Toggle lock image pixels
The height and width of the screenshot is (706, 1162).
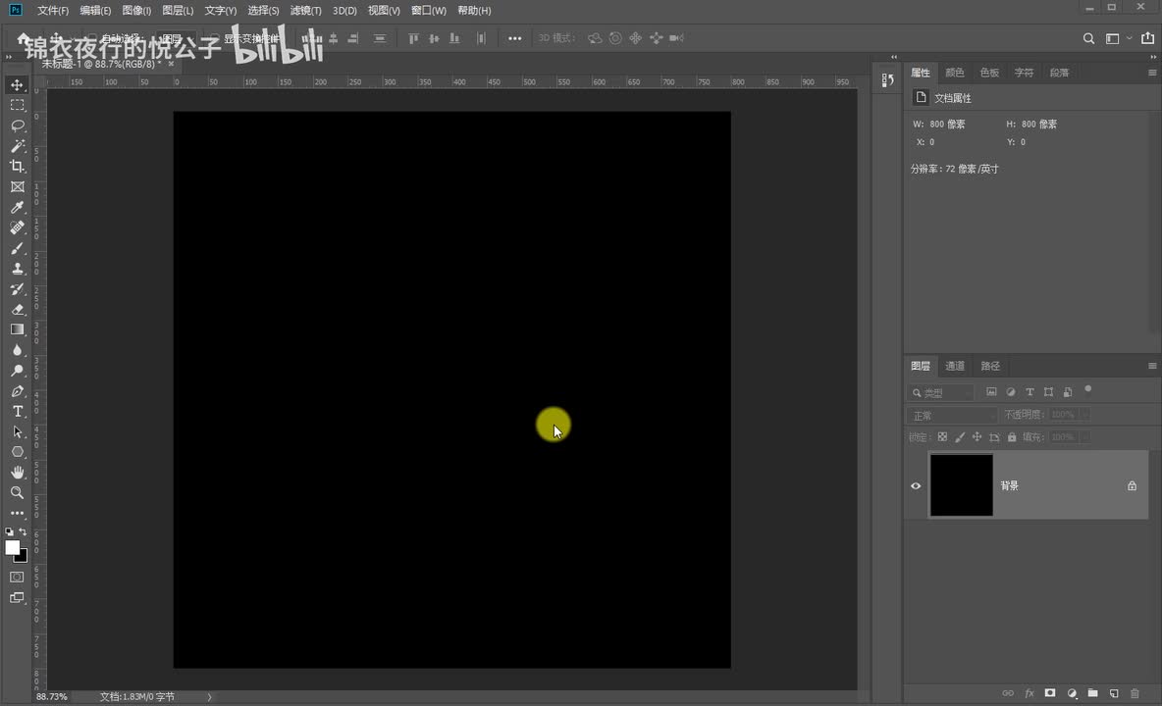click(960, 437)
